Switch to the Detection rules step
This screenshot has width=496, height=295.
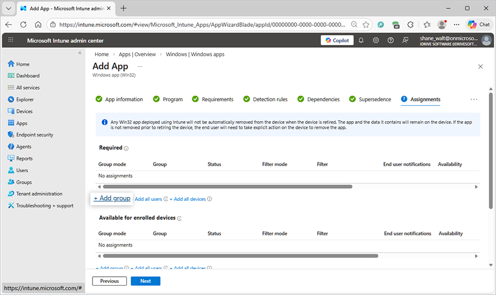269,100
